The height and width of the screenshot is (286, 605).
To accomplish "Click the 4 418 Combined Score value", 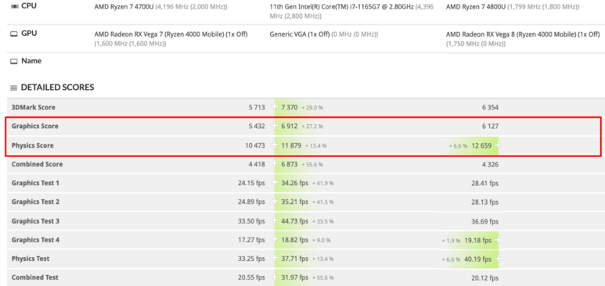I will click(x=257, y=164).
